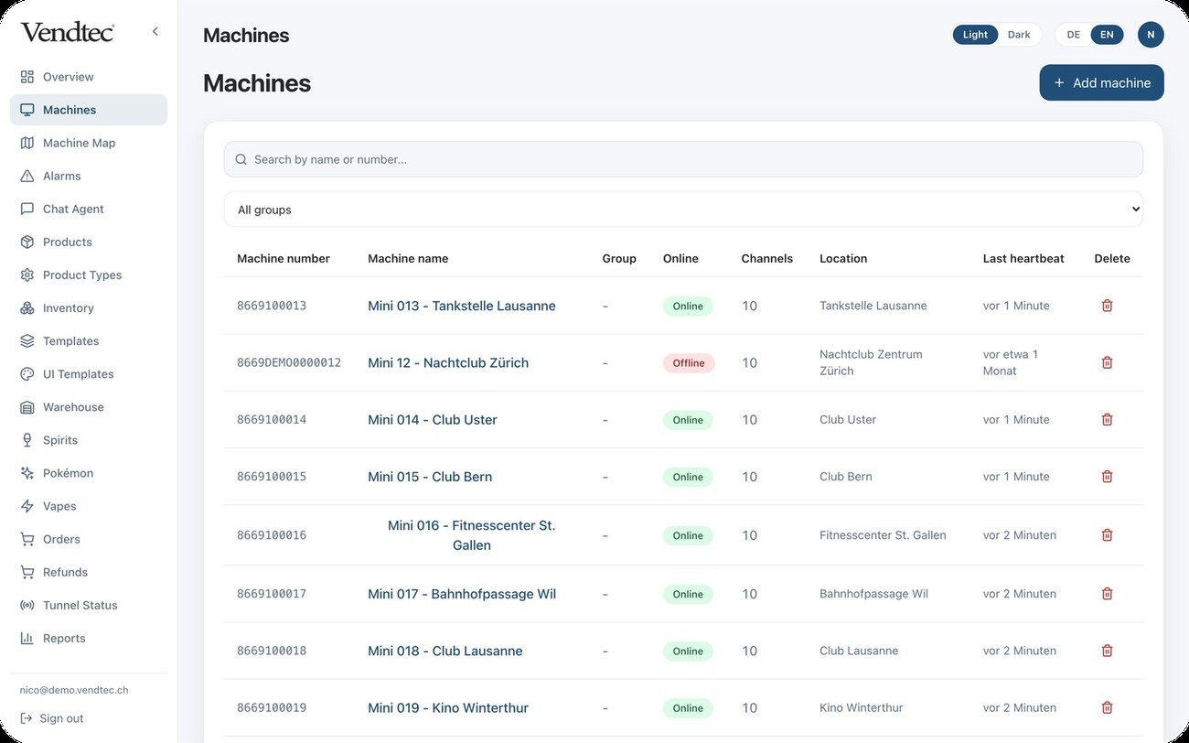Open Mini 016 - Fitnesscenter St. Gallen link
The image size is (1189, 743).
click(x=471, y=535)
